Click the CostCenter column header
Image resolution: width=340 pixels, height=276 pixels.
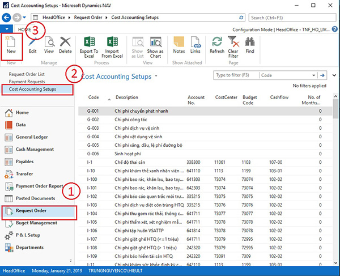[x=226, y=97]
